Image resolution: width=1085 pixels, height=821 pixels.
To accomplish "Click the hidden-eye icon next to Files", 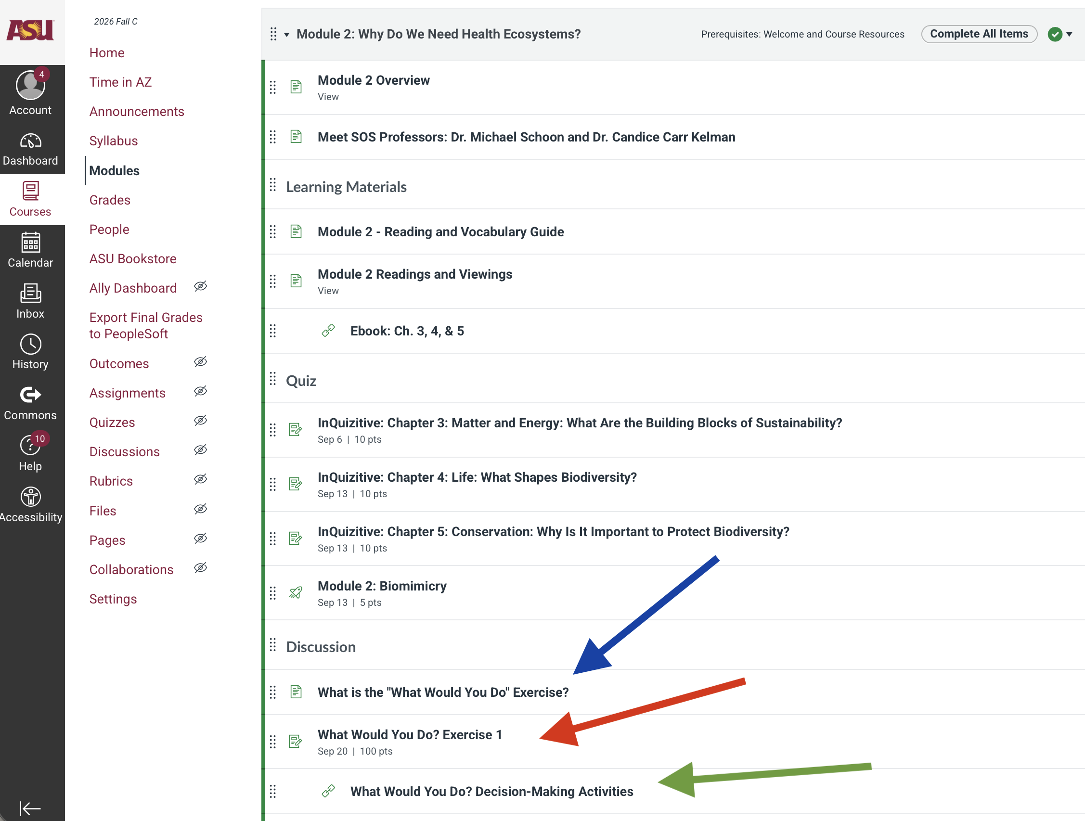I will click(x=200, y=510).
